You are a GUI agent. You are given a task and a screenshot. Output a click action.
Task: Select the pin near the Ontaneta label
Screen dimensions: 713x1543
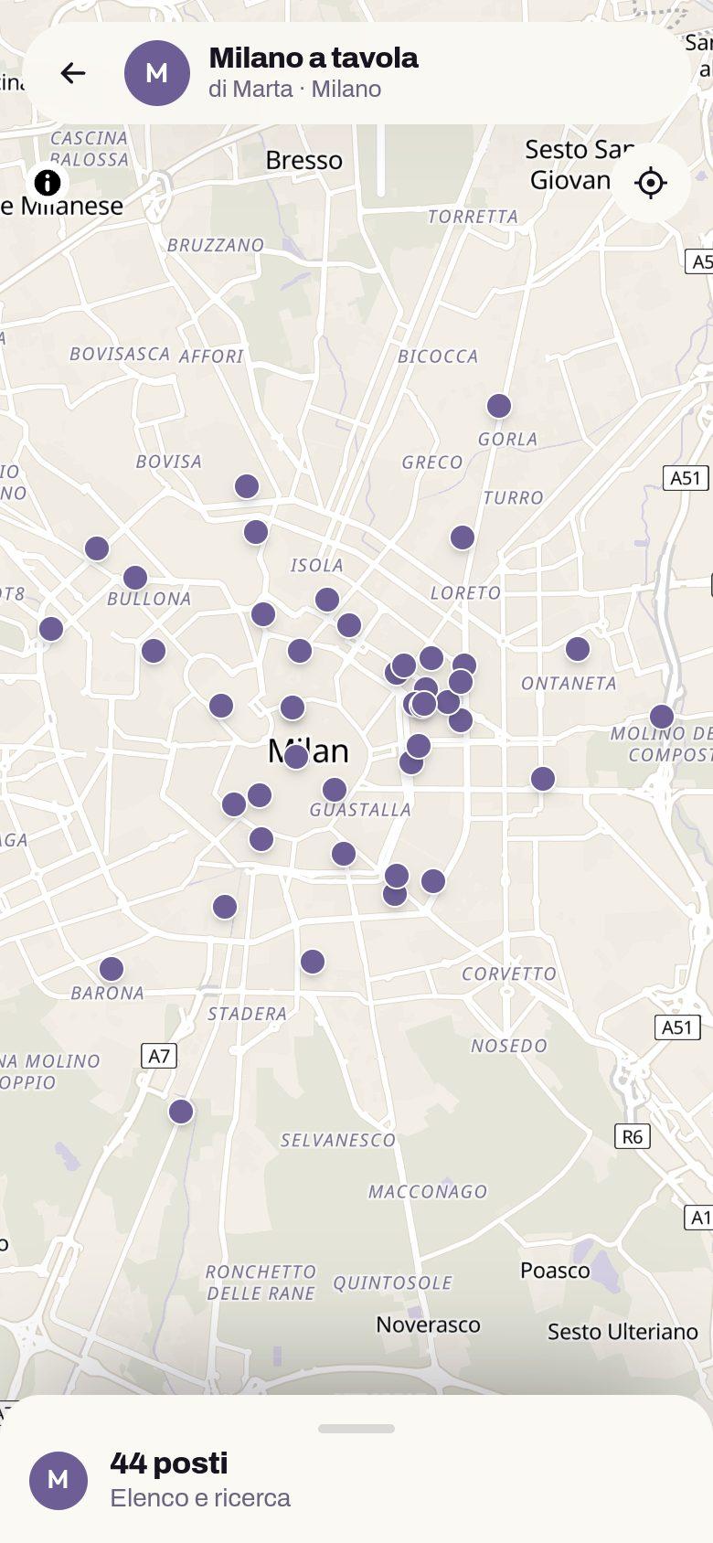click(578, 649)
